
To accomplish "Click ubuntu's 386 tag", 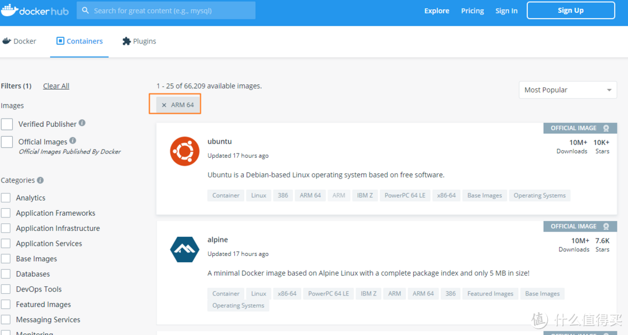I will click(283, 195).
